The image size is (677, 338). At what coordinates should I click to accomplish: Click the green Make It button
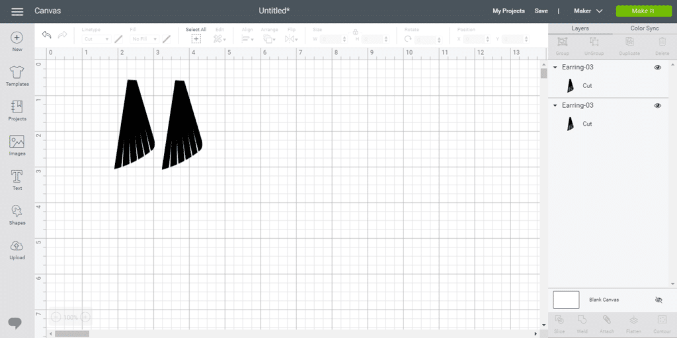coord(643,11)
